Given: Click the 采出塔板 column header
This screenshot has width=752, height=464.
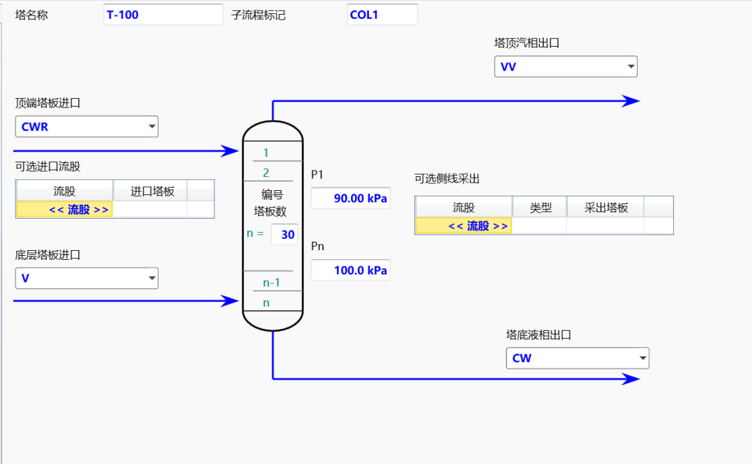Looking at the screenshot, I should pyautogui.click(x=604, y=206).
